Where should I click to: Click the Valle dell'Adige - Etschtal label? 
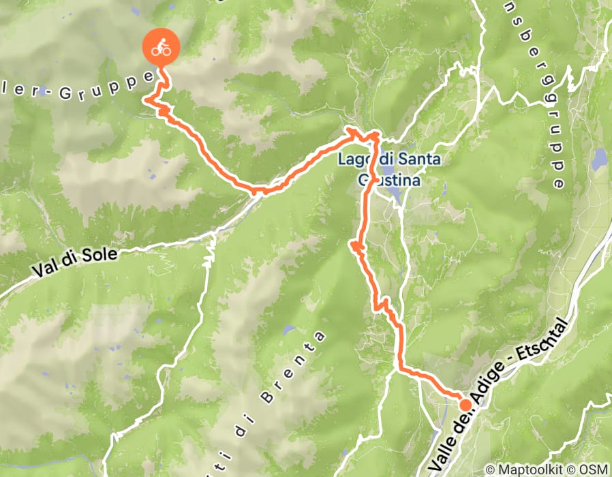(x=498, y=395)
